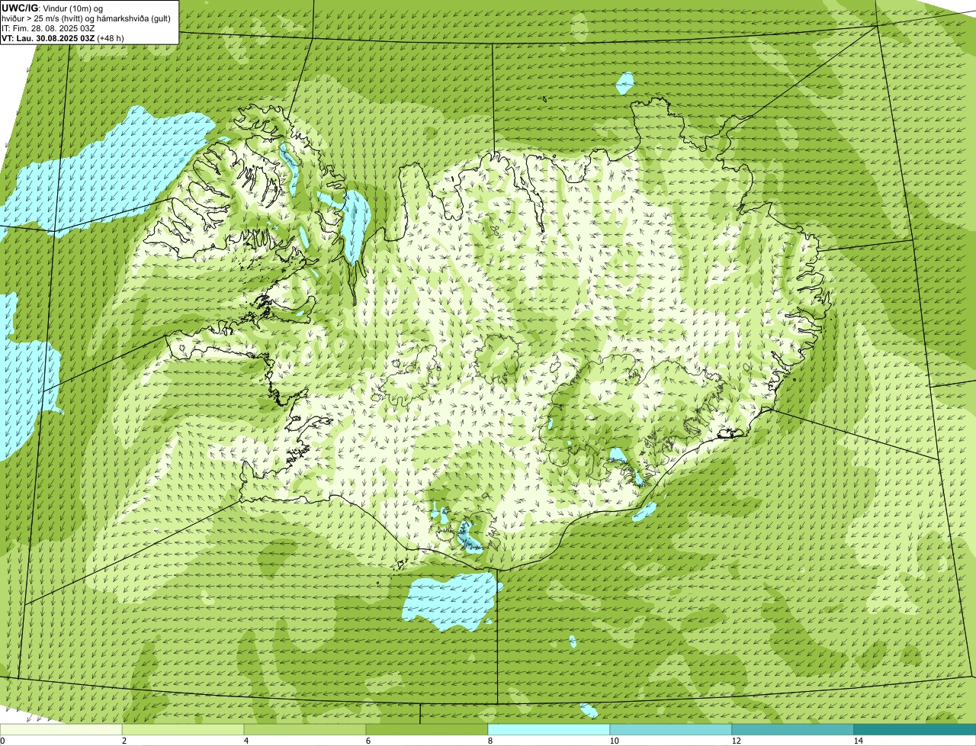Click the 2–4 m/s light green swatch
The height and width of the screenshot is (746, 976).
tap(183, 729)
